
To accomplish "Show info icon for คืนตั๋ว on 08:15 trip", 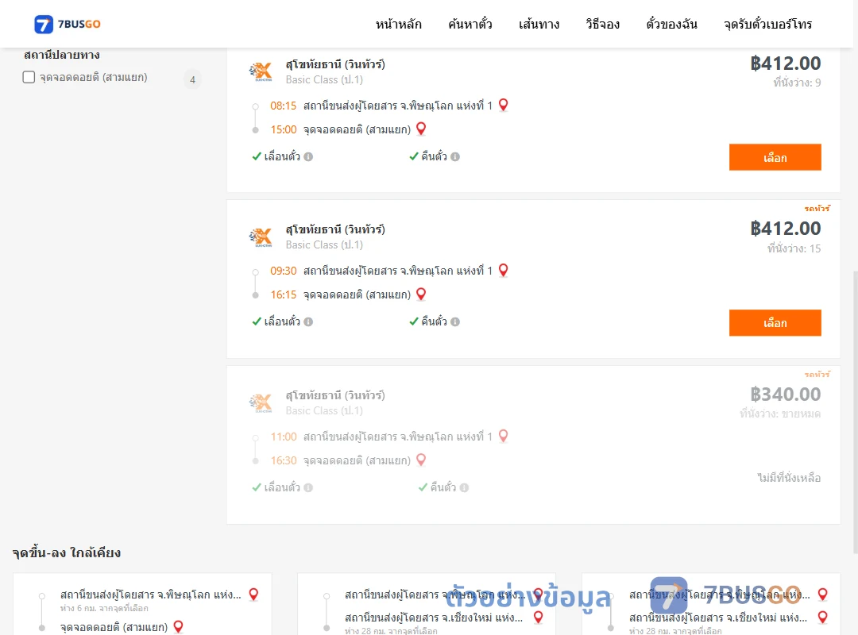I will [x=454, y=157].
